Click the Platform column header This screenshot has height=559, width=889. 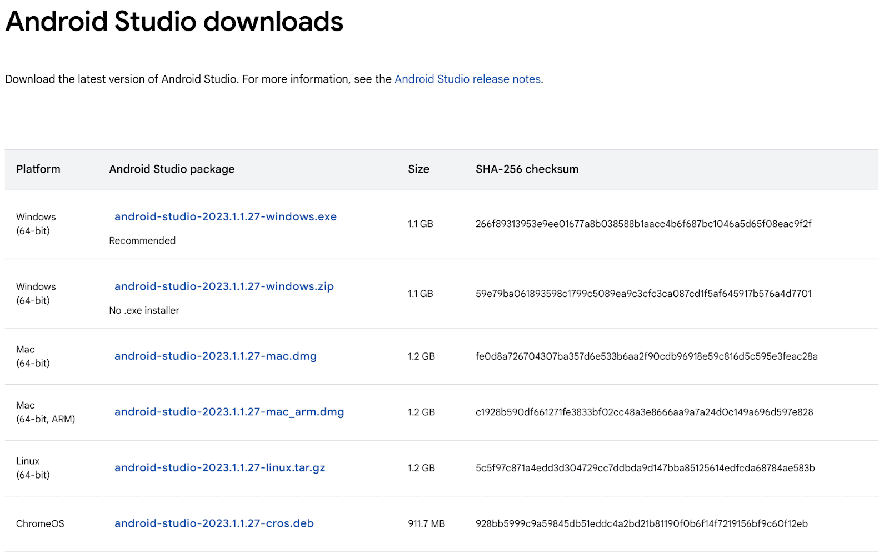pos(38,169)
